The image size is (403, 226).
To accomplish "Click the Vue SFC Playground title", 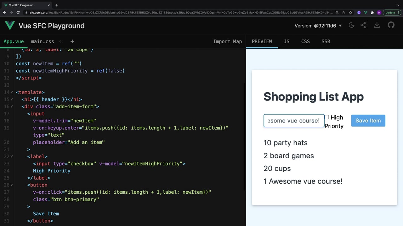I will coord(51,26).
